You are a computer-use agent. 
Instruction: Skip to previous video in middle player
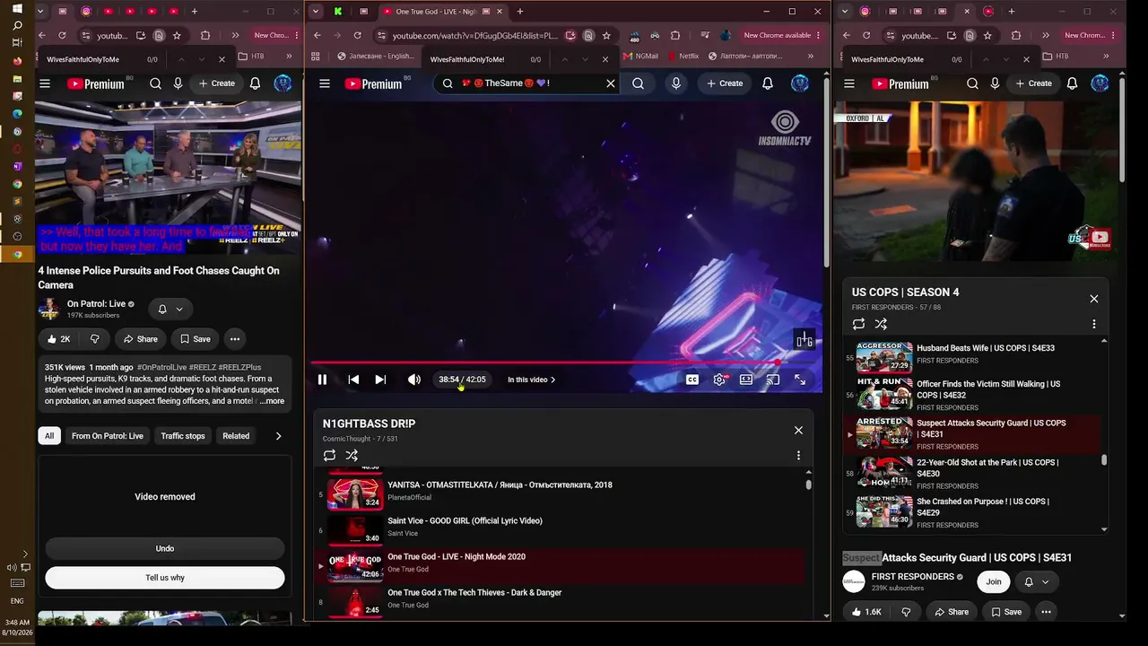click(353, 380)
